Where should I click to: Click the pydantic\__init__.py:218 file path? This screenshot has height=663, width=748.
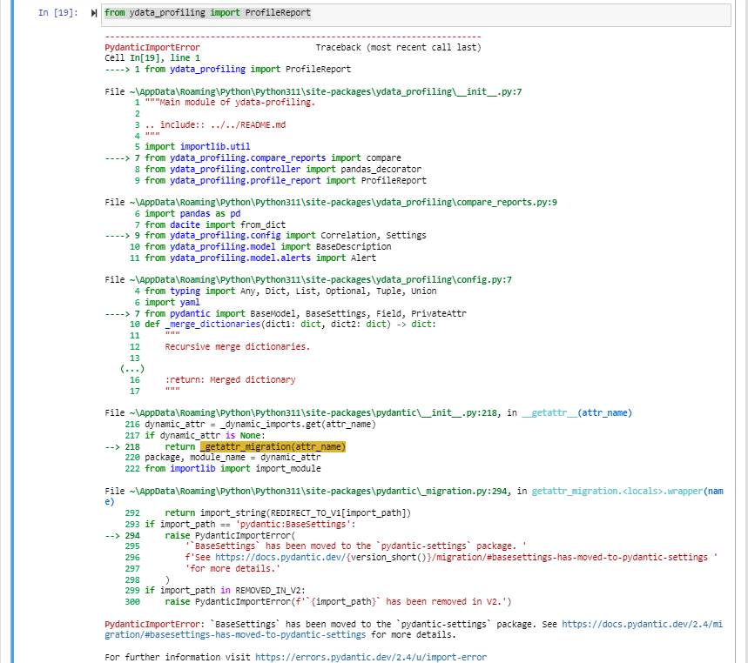click(313, 412)
